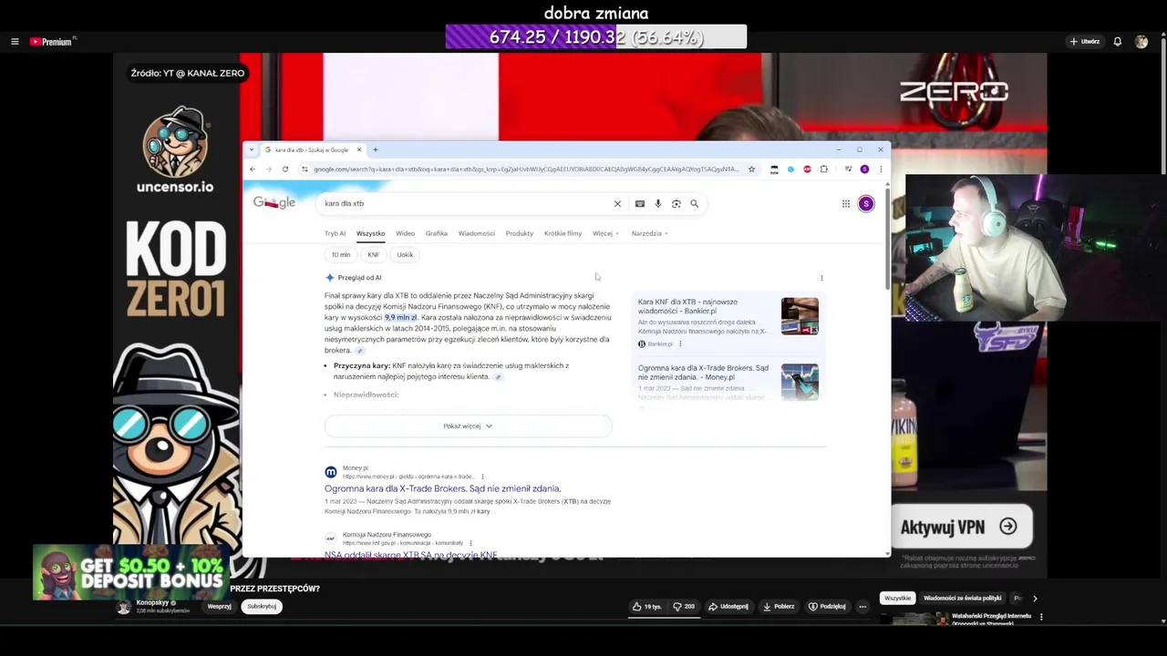Screen dimensions: 1167x656
Task: Open the YouTube account avatar menu
Action: 1141,42
